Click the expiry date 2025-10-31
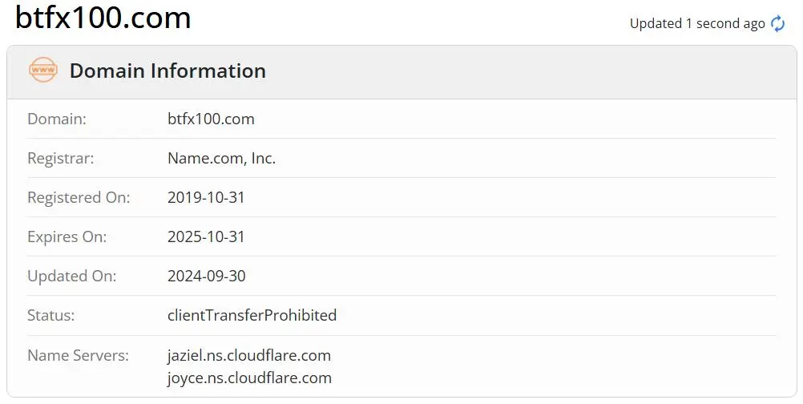Viewport: 803px width, 404px height. [x=207, y=236]
